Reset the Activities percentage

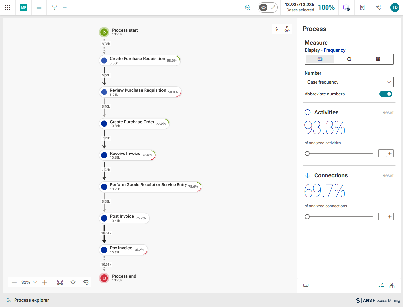click(388, 112)
